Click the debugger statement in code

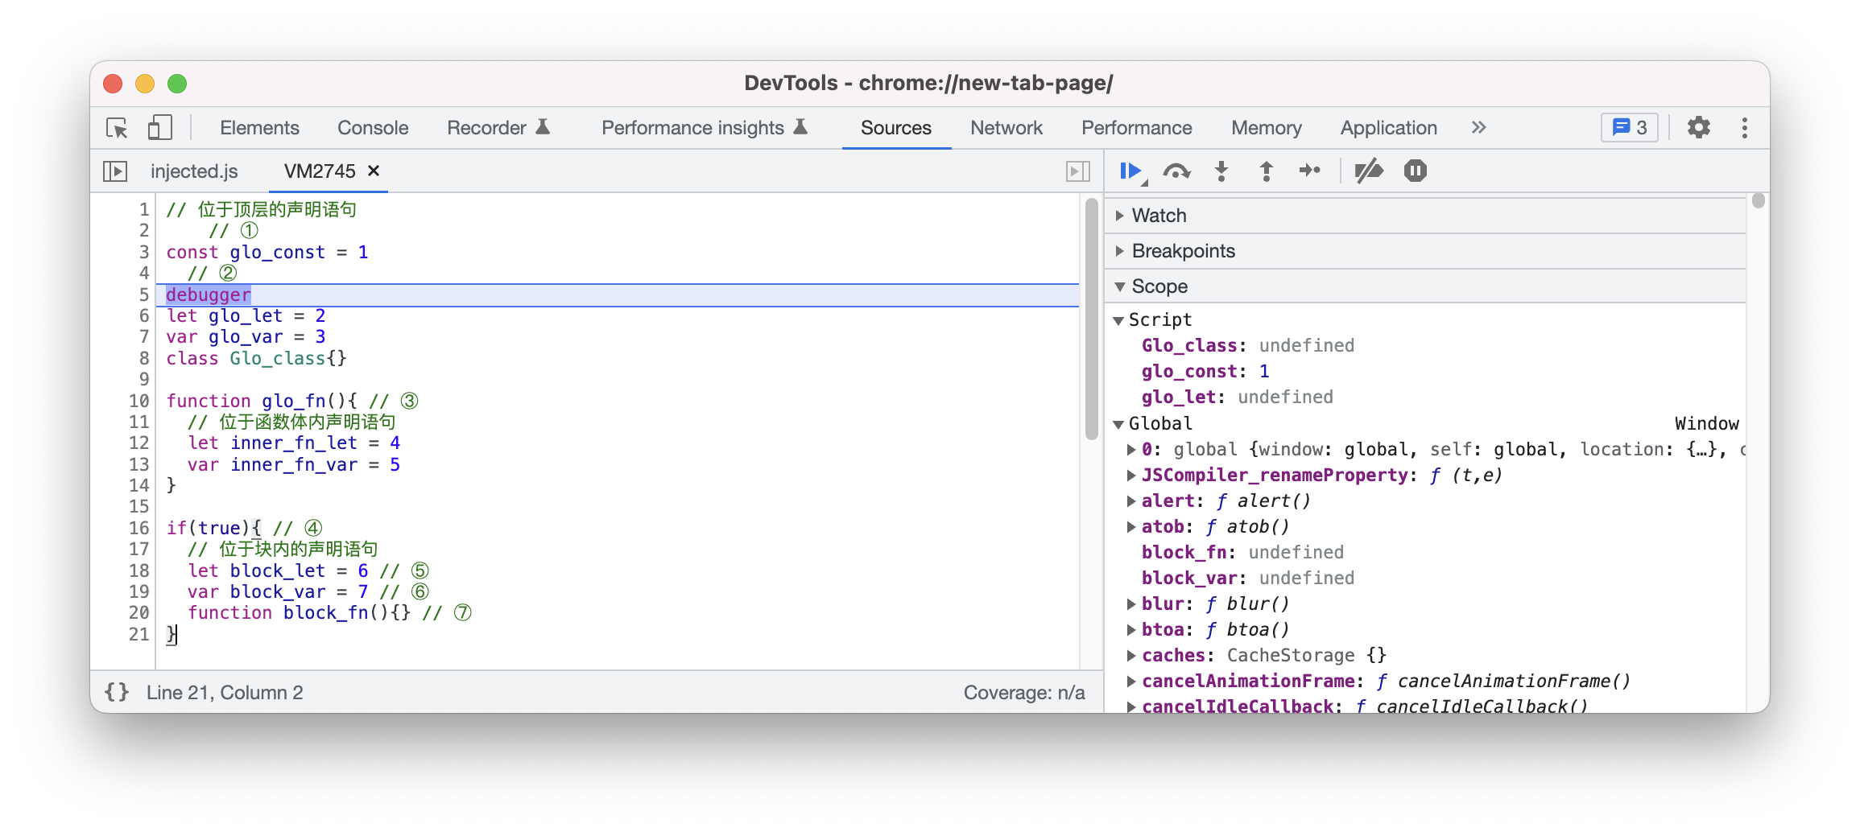(x=209, y=295)
